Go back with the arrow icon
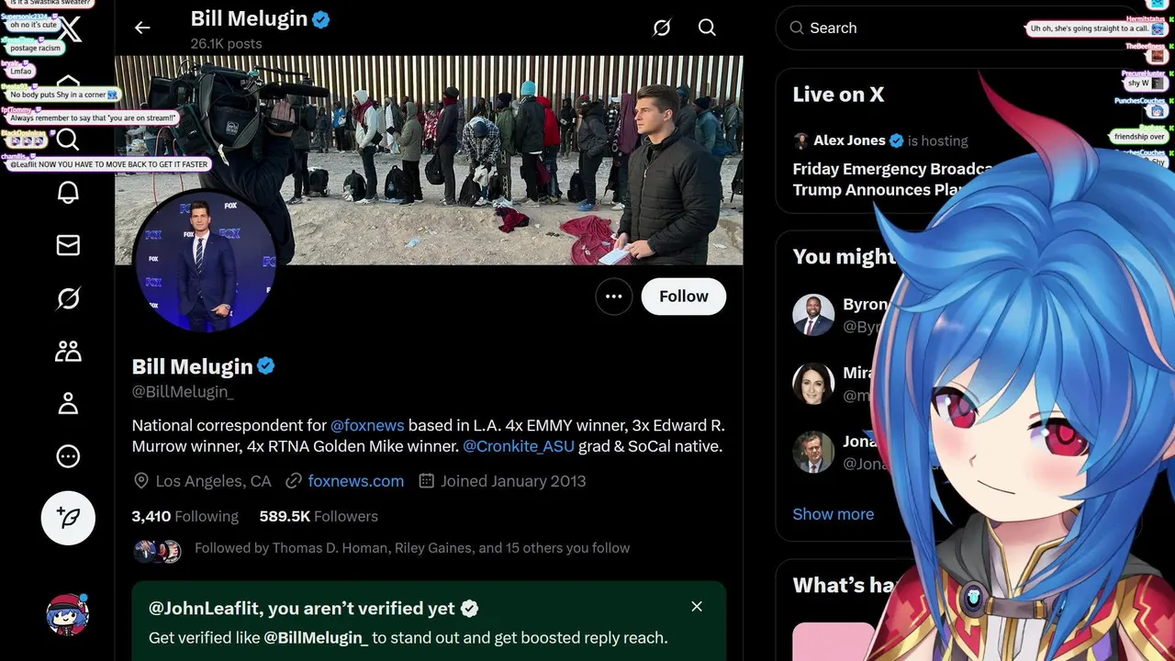The width and height of the screenshot is (1175, 661). tap(142, 28)
